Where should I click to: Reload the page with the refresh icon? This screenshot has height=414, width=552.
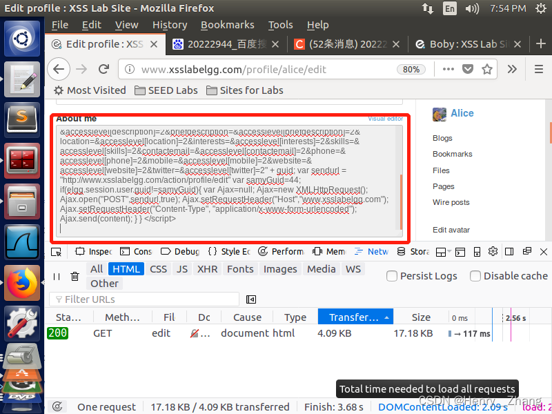pyautogui.click(x=104, y=69)
